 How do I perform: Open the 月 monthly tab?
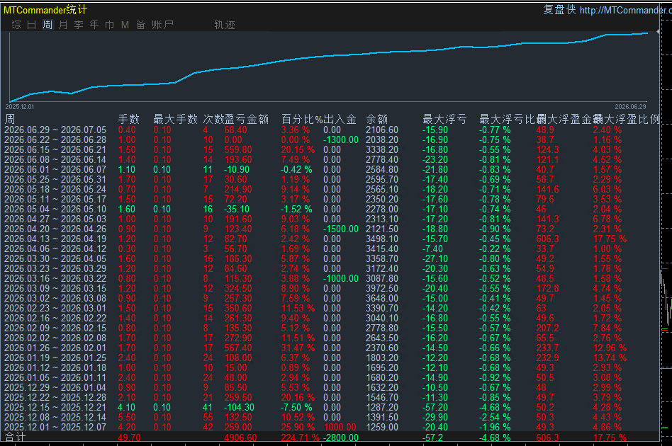pyautogui.click(x=63, y=25)
